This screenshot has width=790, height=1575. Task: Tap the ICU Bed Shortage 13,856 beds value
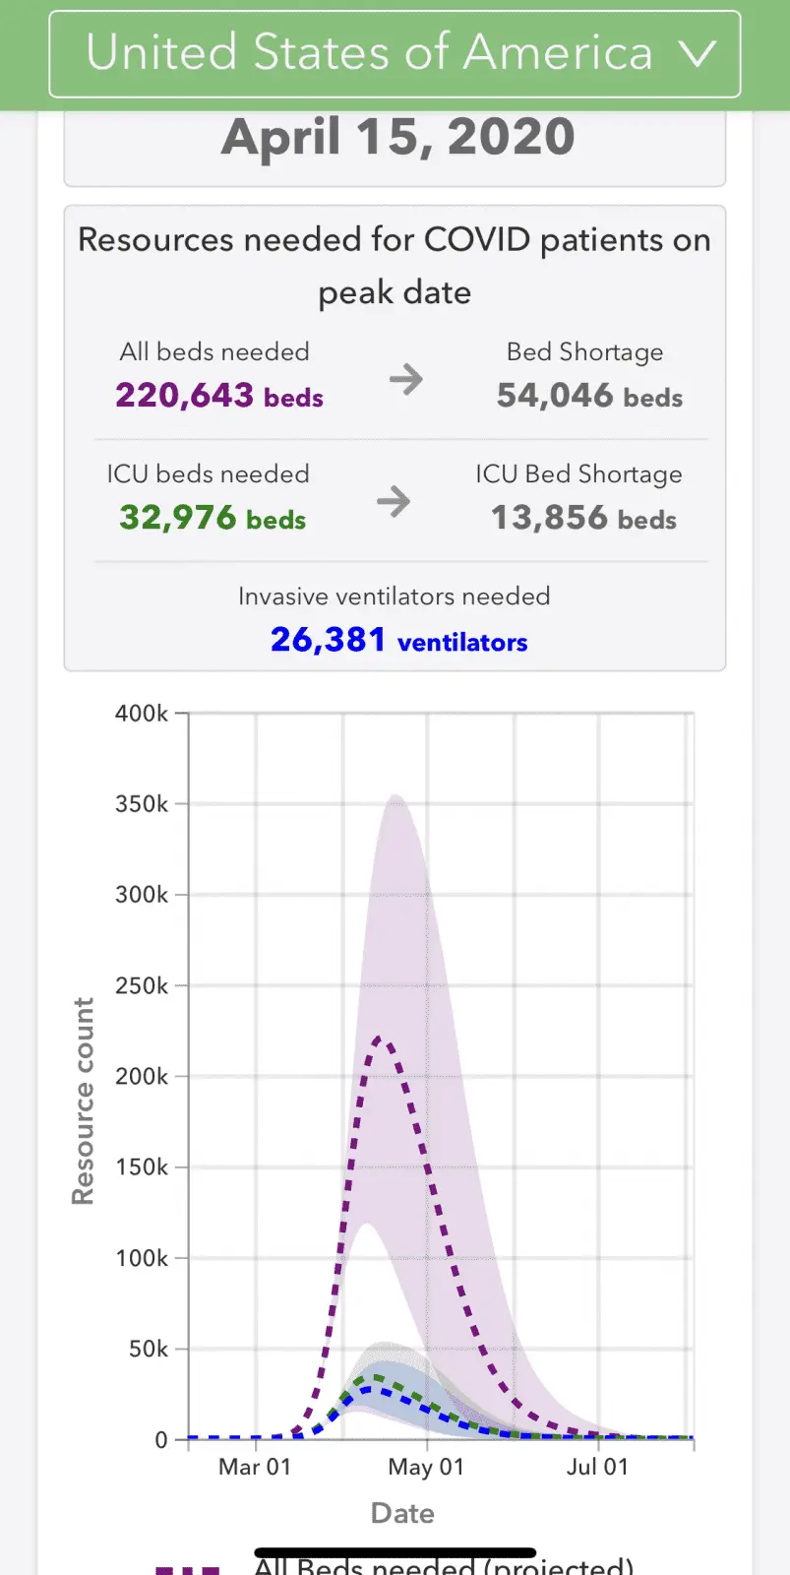tap(583, 518)
